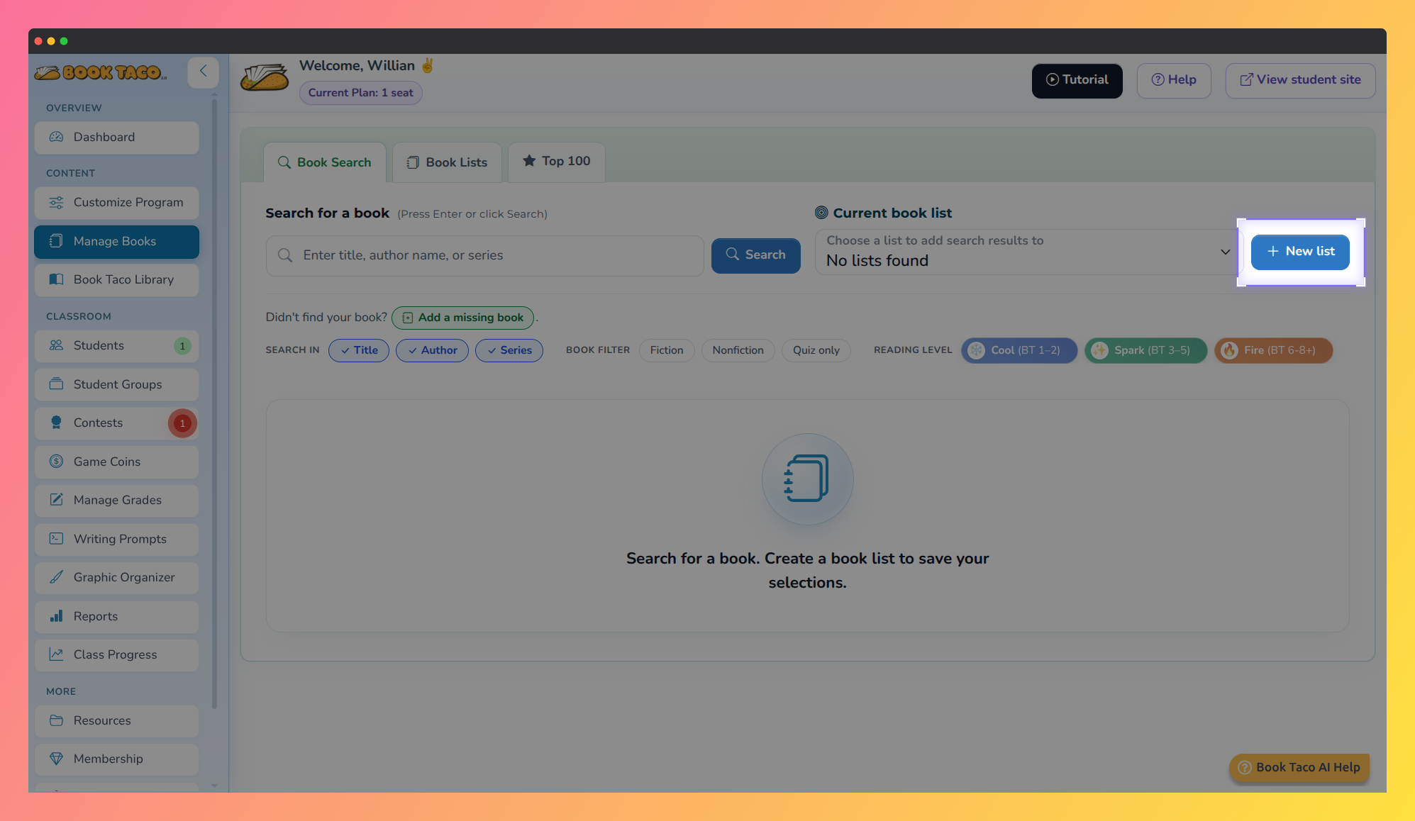The width and height of the screenshot is (1415, 821).
Task: Open Class Progress page
Action: pyautogui.click(x=116, y=655)
